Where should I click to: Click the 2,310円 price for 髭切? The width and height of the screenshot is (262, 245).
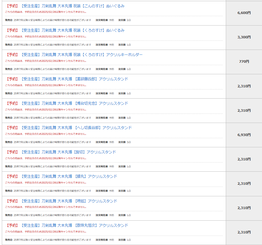click(244, 159)
